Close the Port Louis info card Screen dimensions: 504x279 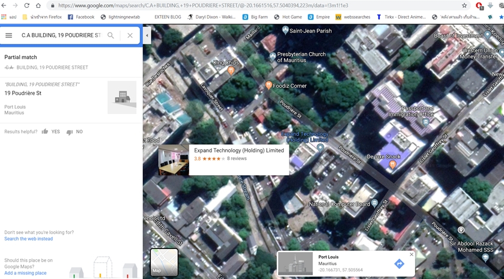[x=411, y=254]
